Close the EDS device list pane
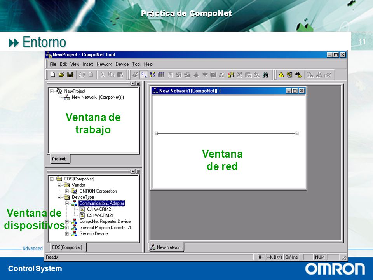 point(138,171)
